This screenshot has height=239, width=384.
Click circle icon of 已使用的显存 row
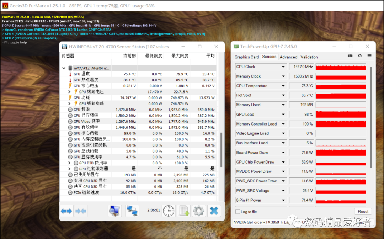pos(70,175)
